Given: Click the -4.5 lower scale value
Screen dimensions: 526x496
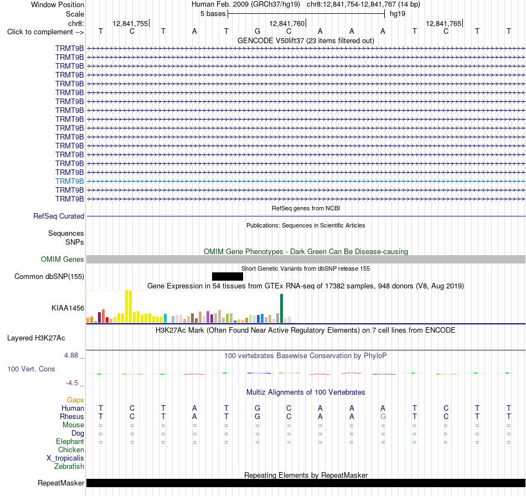Looking at the screenshot, I should (x=72, y=383).
